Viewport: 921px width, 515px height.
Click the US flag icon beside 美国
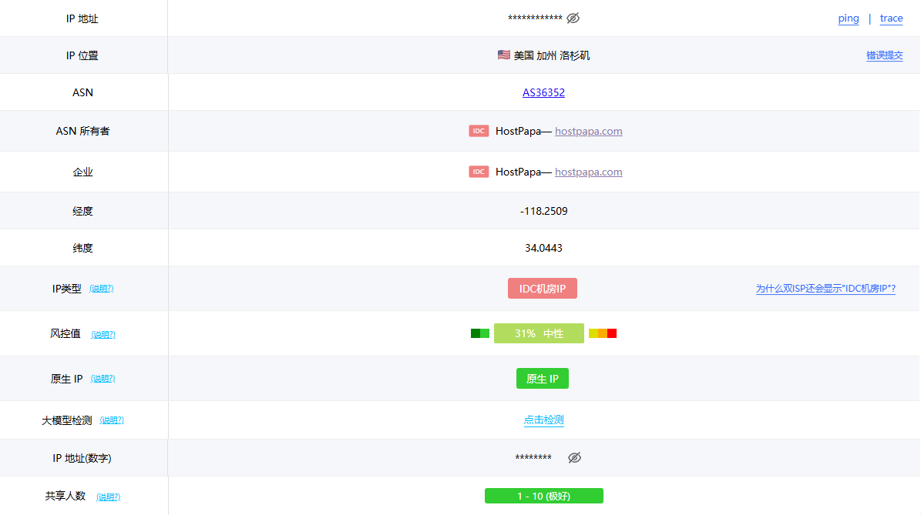tap(504, 55)
